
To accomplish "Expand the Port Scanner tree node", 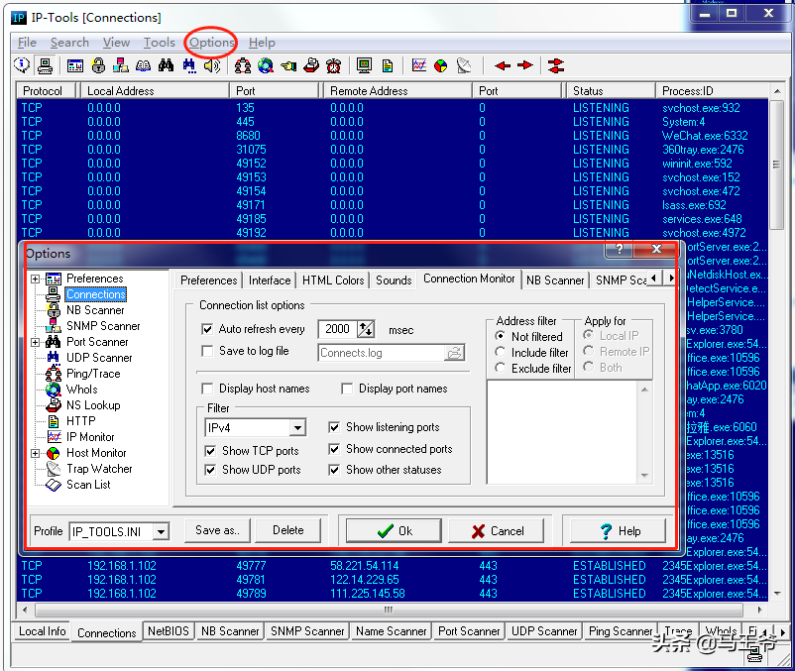I will coord(35,342).
